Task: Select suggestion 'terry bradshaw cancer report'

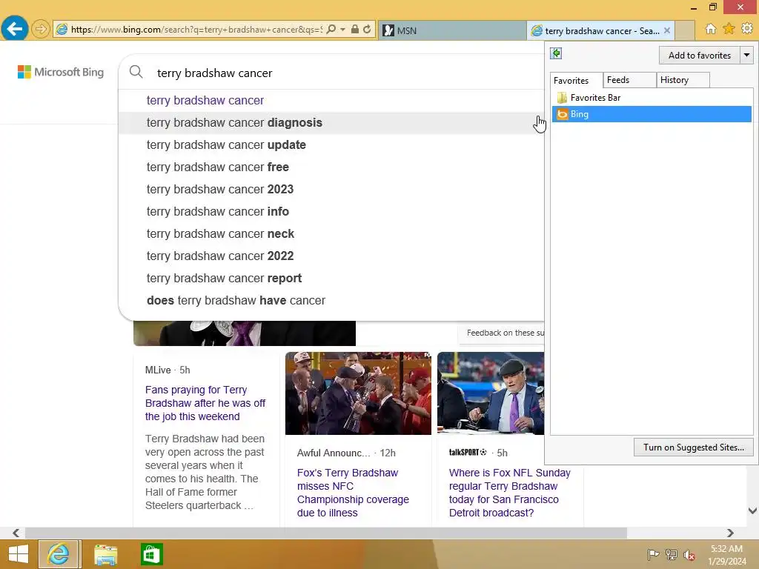Action: 331,279
